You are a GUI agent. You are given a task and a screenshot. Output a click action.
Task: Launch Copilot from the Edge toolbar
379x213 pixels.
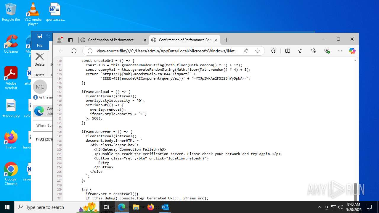(352, 51)
